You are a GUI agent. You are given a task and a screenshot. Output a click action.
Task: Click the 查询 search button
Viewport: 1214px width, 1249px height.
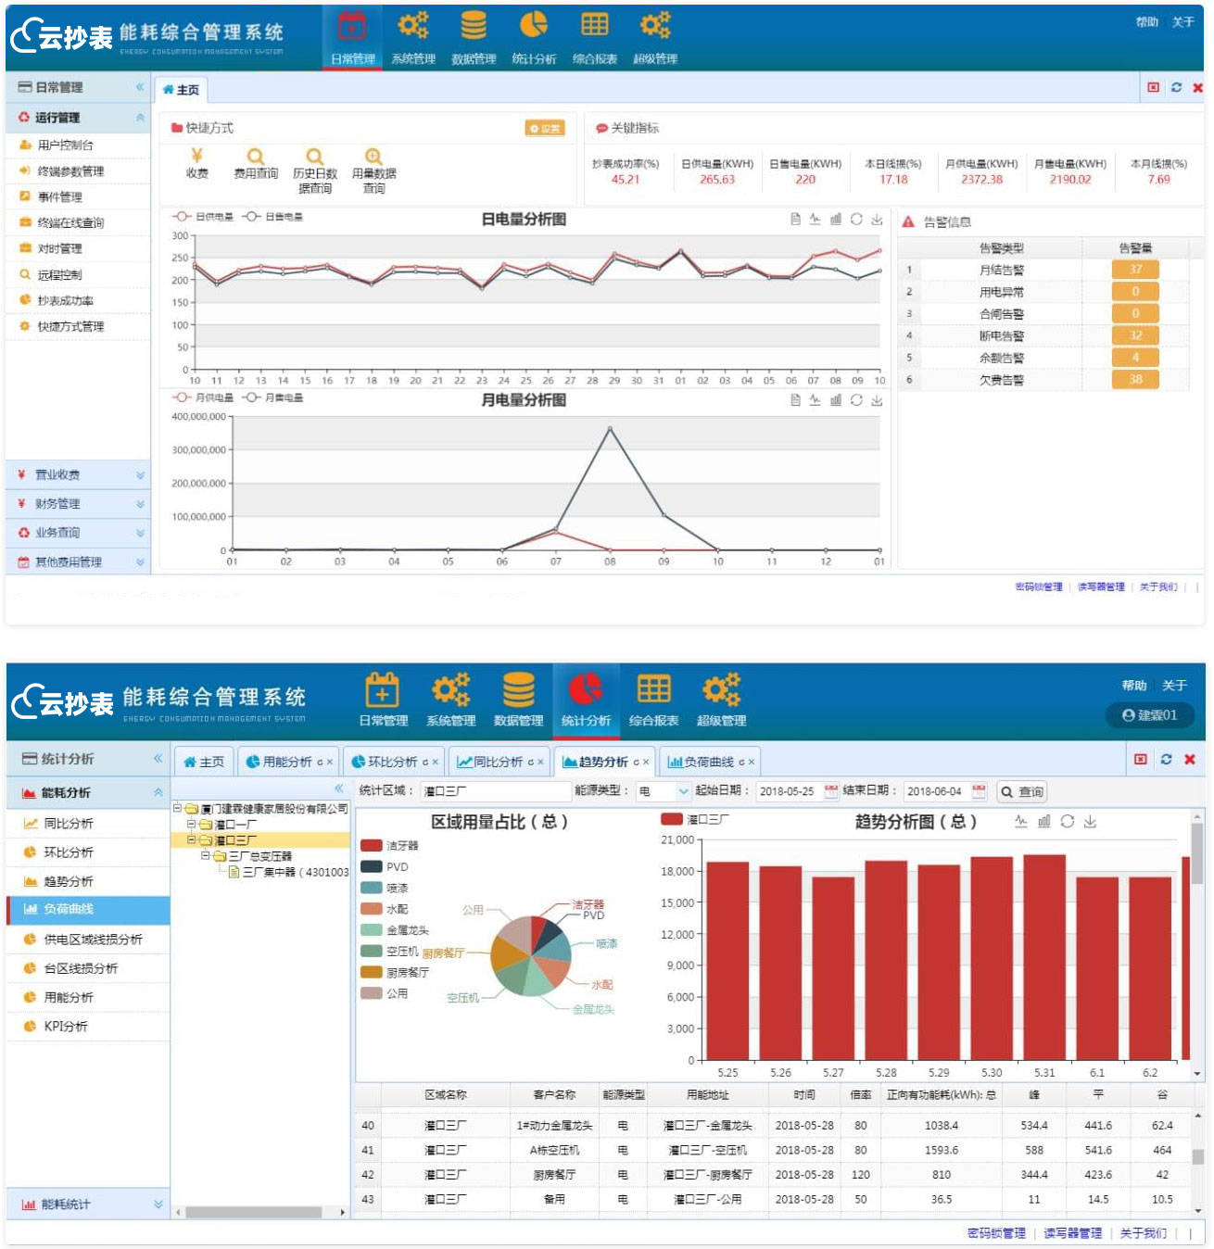click(x=1021, y=792)
